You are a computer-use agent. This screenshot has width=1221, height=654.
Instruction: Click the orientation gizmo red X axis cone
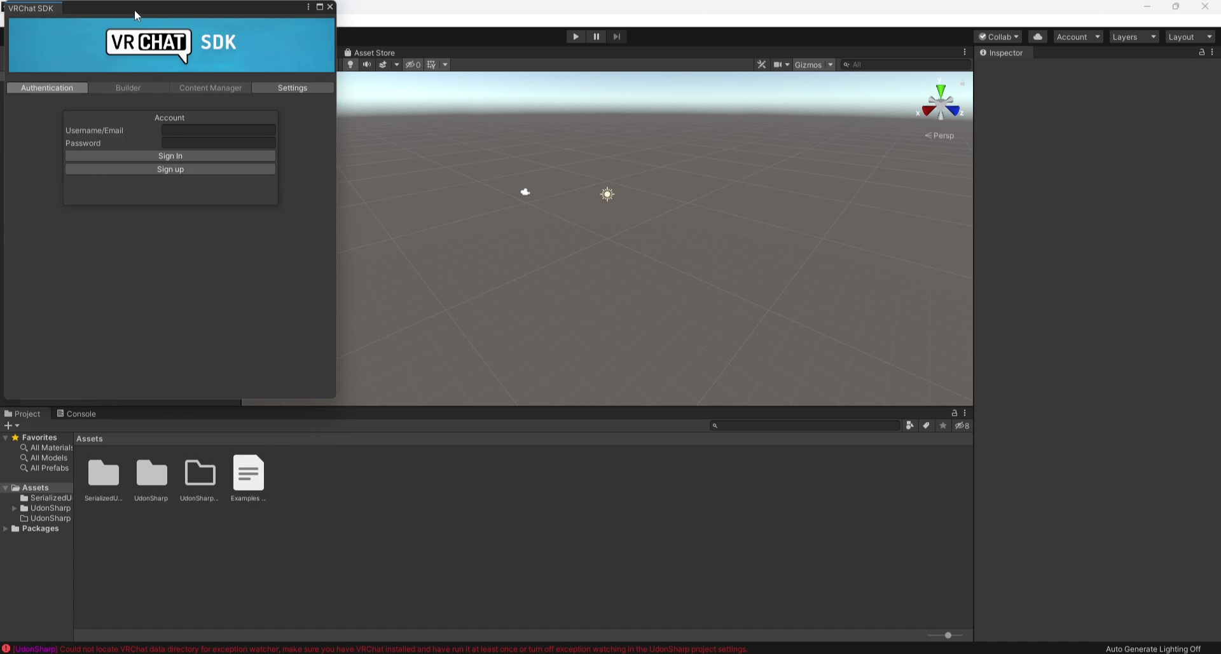click(928, 111)
